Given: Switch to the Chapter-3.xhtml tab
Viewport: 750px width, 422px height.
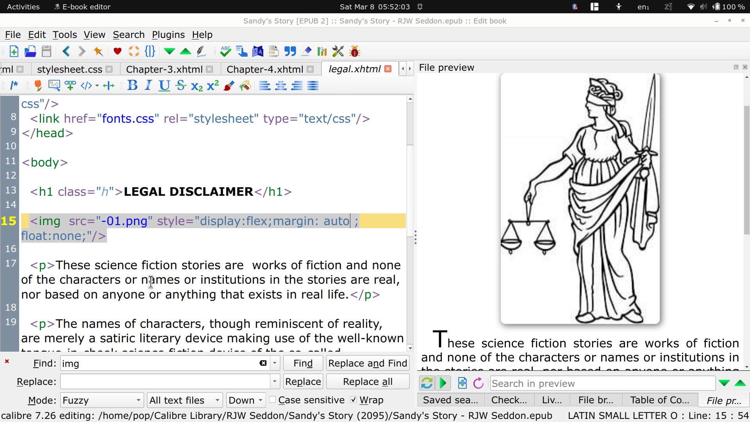Looking at the screenshot, I should click(x=164, y=69).
